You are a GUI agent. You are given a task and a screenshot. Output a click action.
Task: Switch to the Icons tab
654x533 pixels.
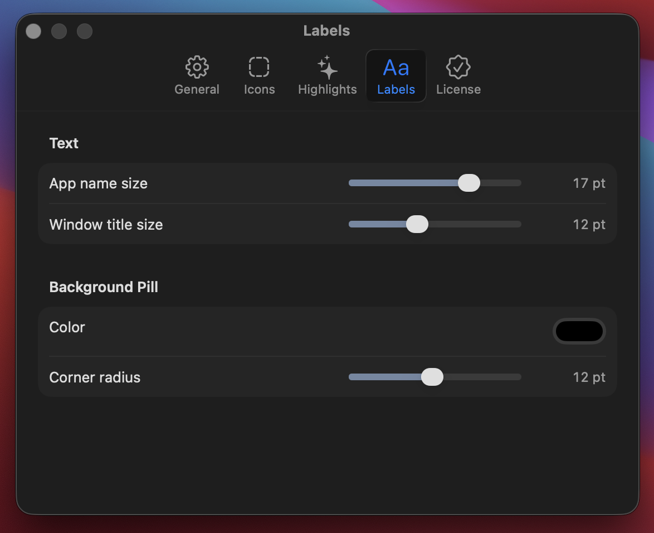click(x=259, y=76)
